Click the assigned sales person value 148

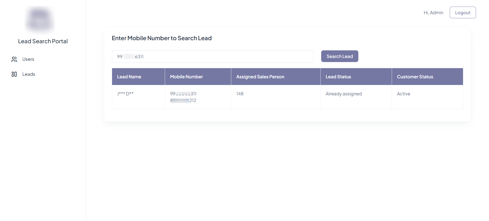[240, 94]
